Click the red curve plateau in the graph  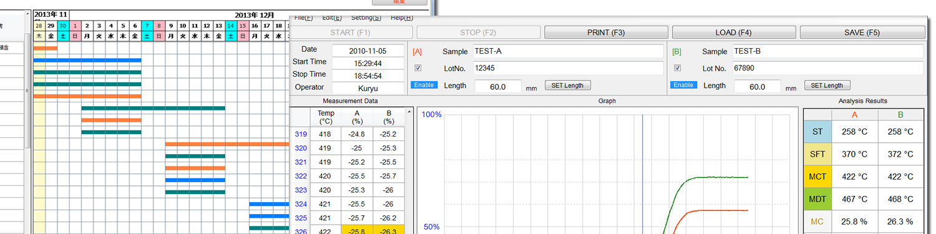[x=721, y=210]
